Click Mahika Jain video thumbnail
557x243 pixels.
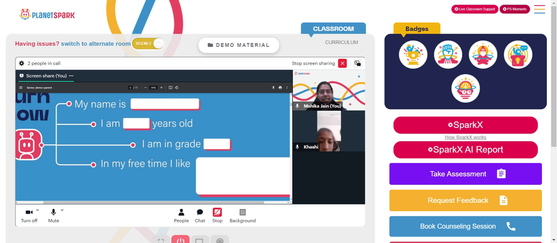point(329,90)
